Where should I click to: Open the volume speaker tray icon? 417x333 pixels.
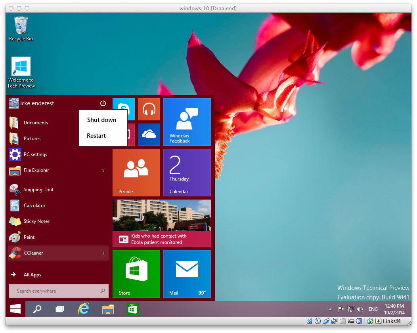(360, 309)
